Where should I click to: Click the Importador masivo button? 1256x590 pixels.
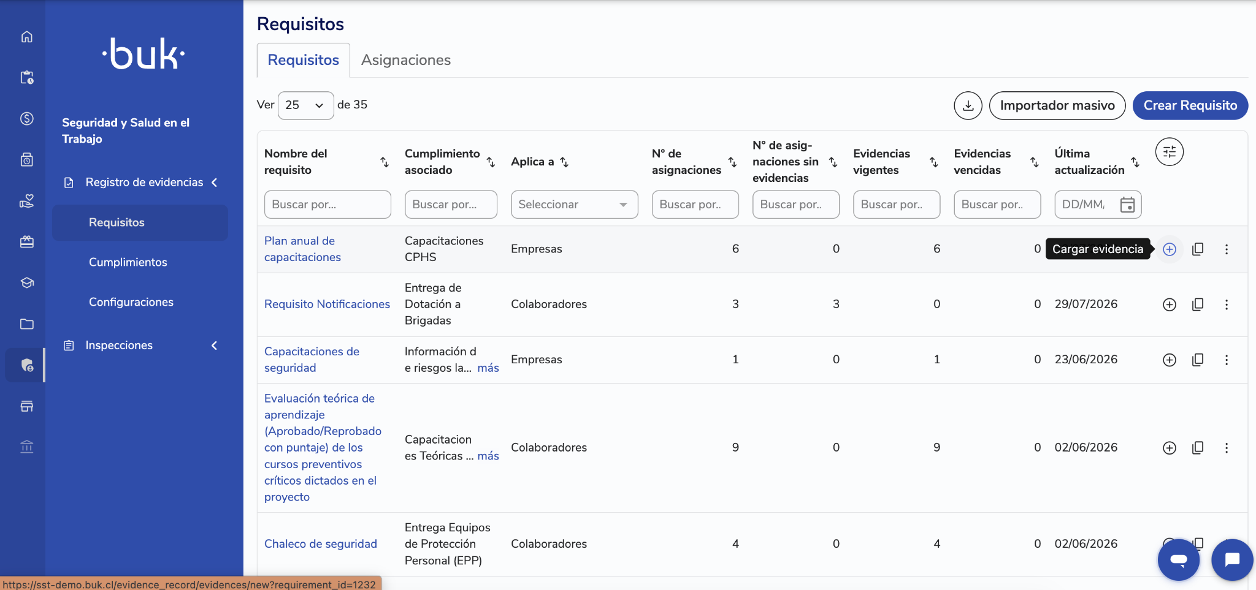point(1057,105)
